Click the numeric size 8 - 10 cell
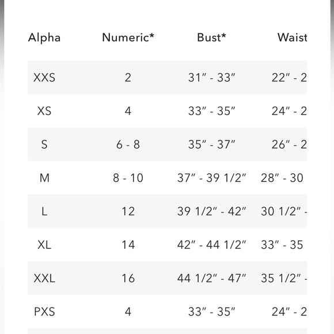 point(128,178)
